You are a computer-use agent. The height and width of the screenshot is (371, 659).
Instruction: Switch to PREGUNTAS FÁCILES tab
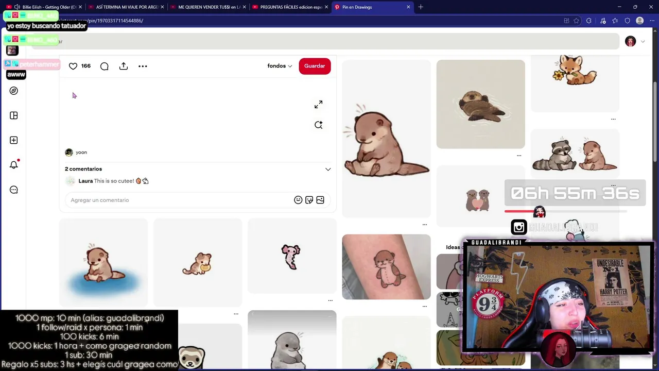[290, 7]
